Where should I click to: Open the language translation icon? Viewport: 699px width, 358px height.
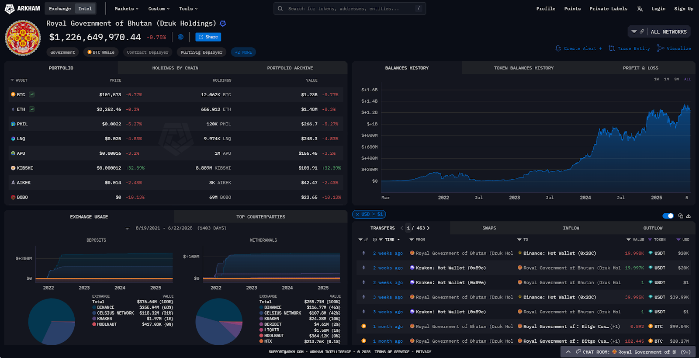click(640, 9)
